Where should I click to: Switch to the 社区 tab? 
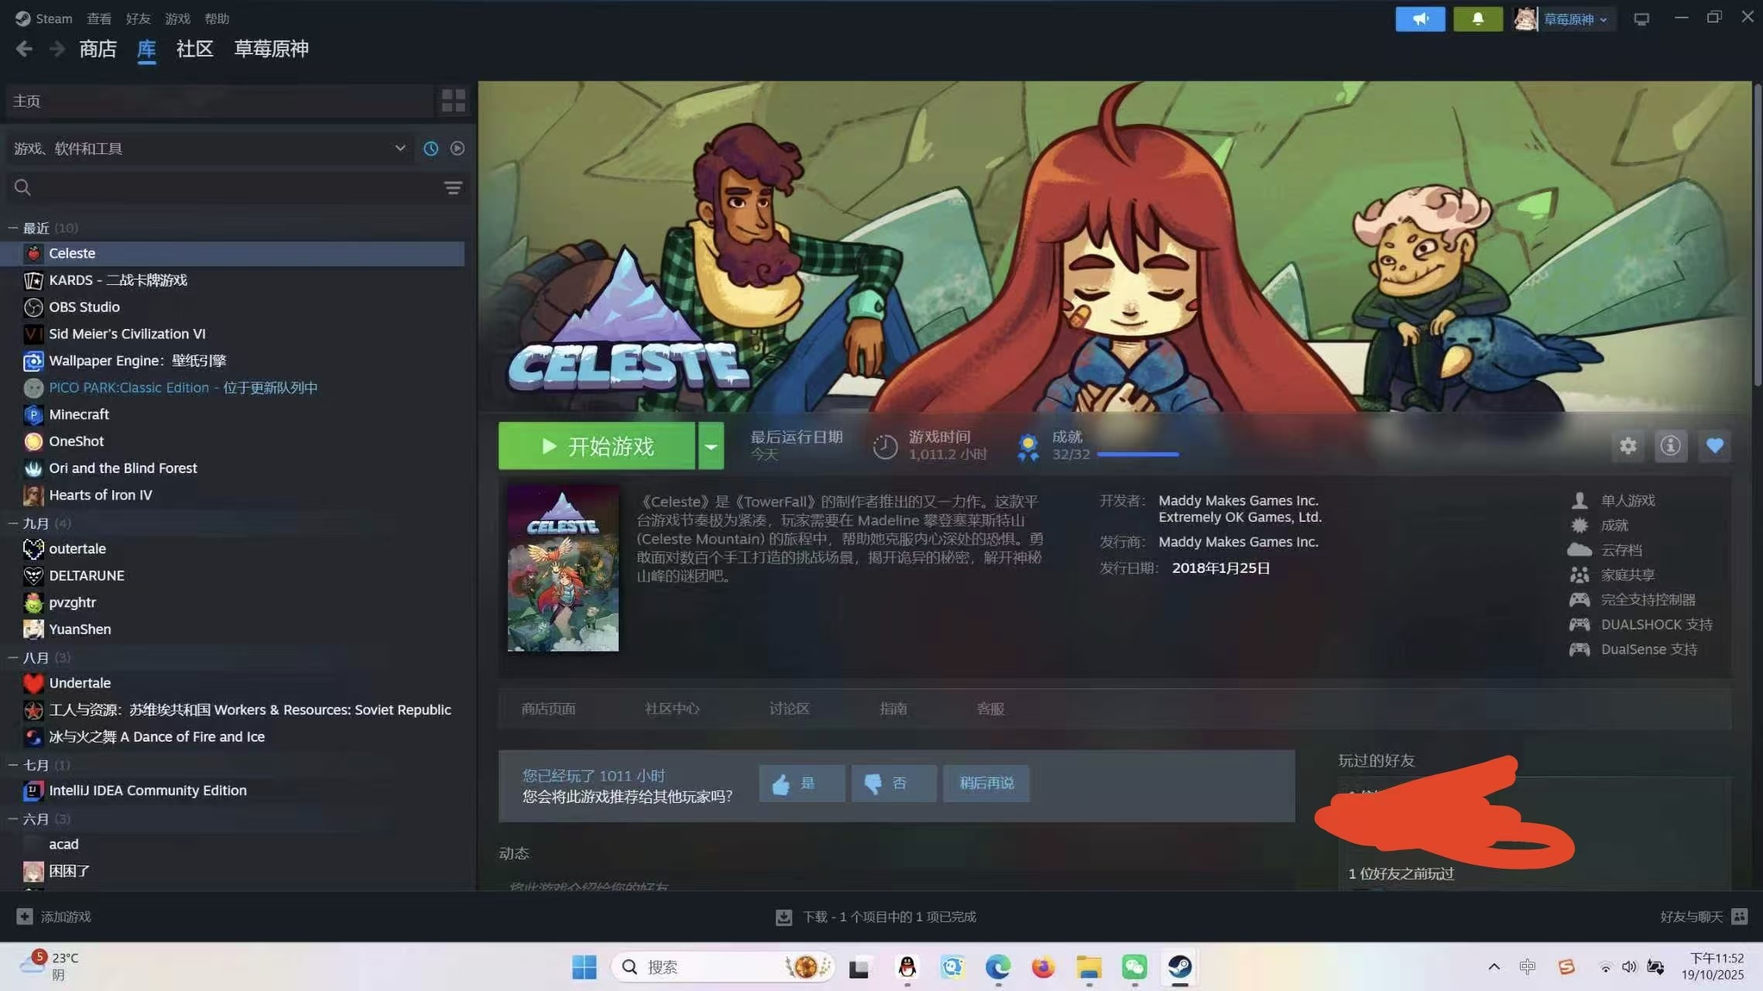(x=194, y=49)
